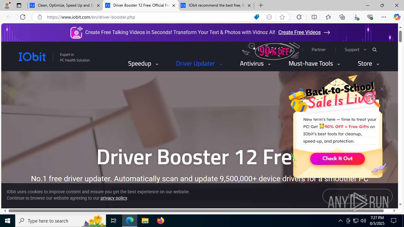The image size is (404, 227).
Task: Click the Check It Out button
Action: pos(337,159)
